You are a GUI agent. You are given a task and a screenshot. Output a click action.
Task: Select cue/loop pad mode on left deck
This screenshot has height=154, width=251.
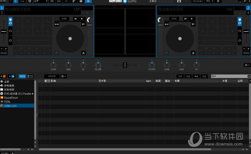click(10, 21)
